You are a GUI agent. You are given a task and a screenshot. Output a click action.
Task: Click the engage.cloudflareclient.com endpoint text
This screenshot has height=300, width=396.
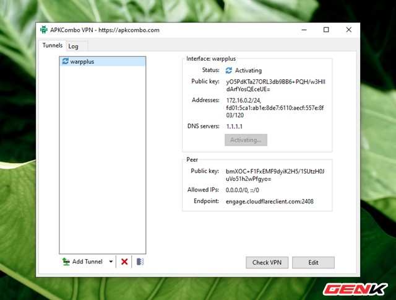click(270, 201)
